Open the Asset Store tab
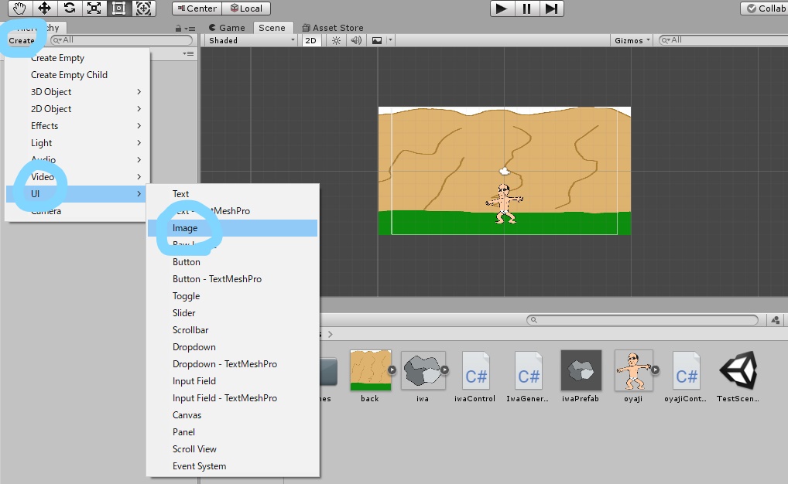 point(333,28)
